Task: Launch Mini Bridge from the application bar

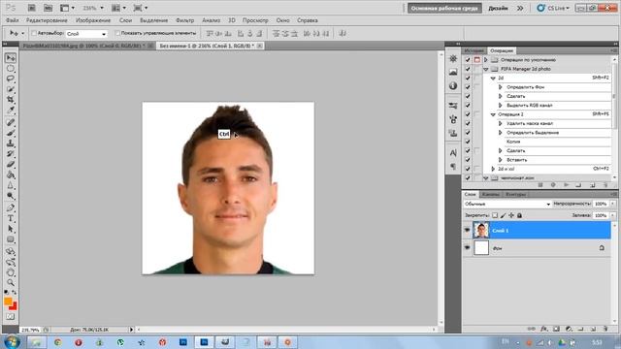Action: coord(48,8)
